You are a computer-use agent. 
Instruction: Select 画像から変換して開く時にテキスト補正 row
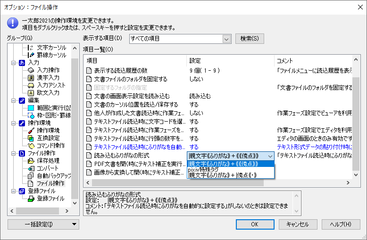pos(136,173)
